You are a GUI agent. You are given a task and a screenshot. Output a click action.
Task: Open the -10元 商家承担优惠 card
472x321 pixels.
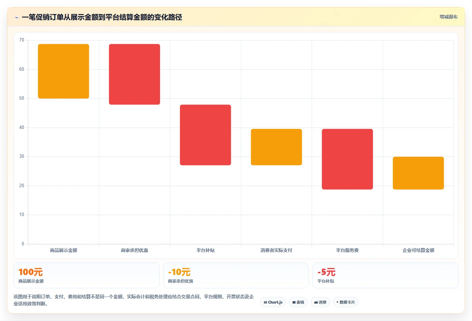click(236, 275)
